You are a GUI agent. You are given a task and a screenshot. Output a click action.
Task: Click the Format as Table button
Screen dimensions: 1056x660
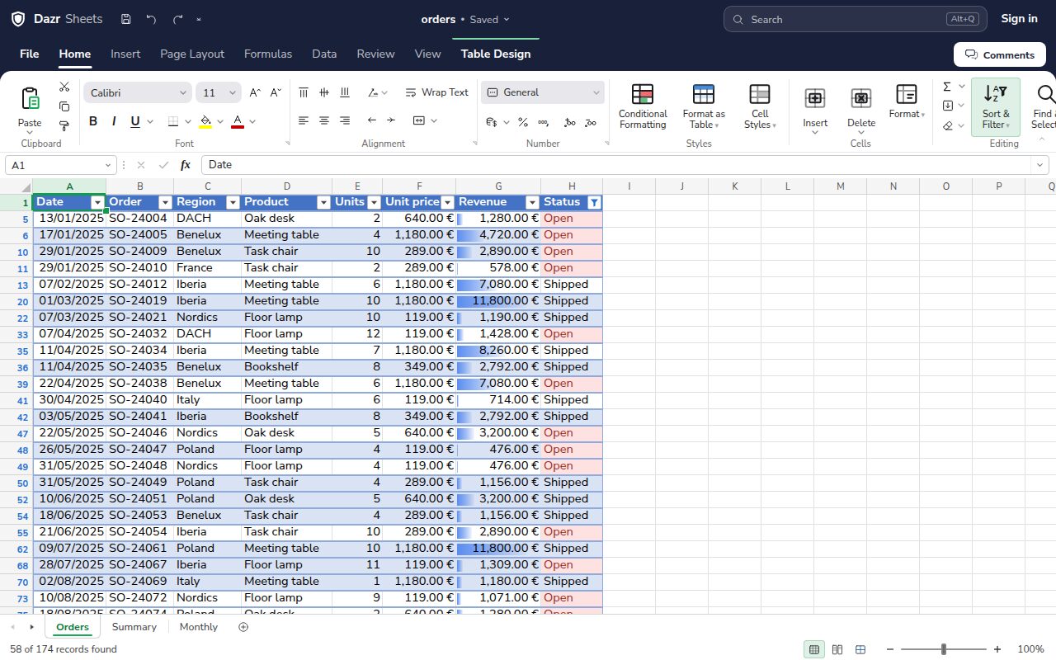704,107
